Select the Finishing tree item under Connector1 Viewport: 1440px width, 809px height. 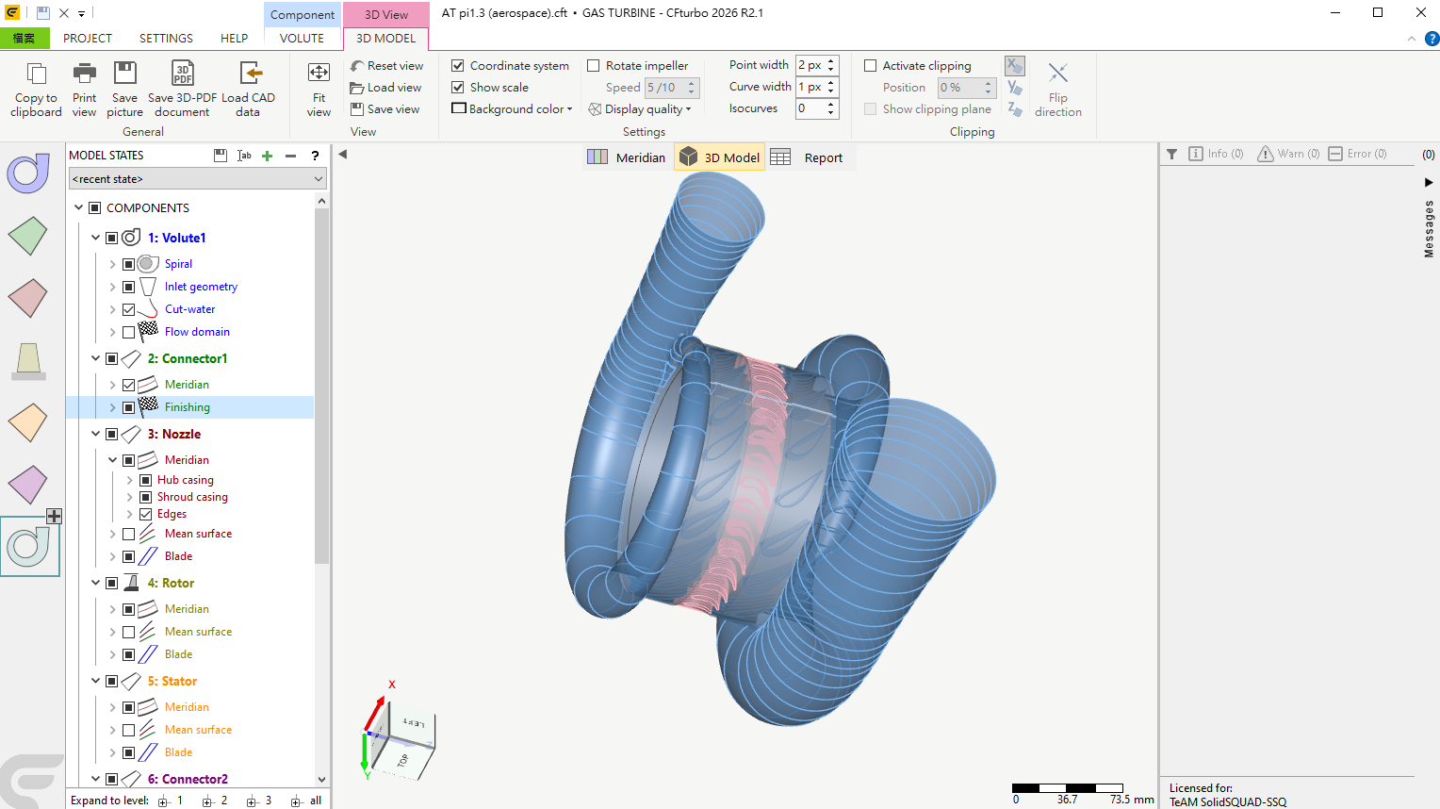(188, 407)
